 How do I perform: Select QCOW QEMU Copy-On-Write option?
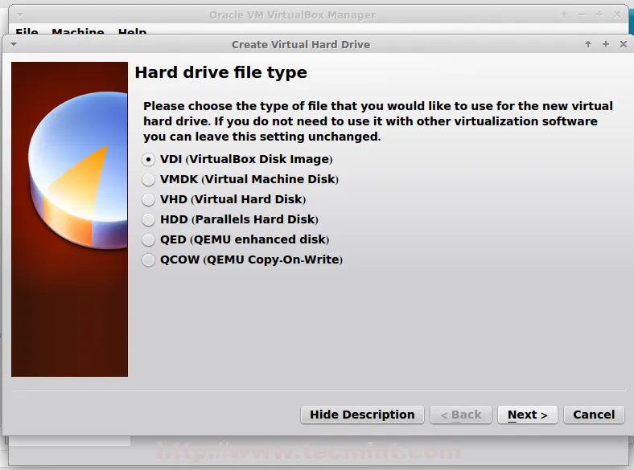tap(149, 260)
